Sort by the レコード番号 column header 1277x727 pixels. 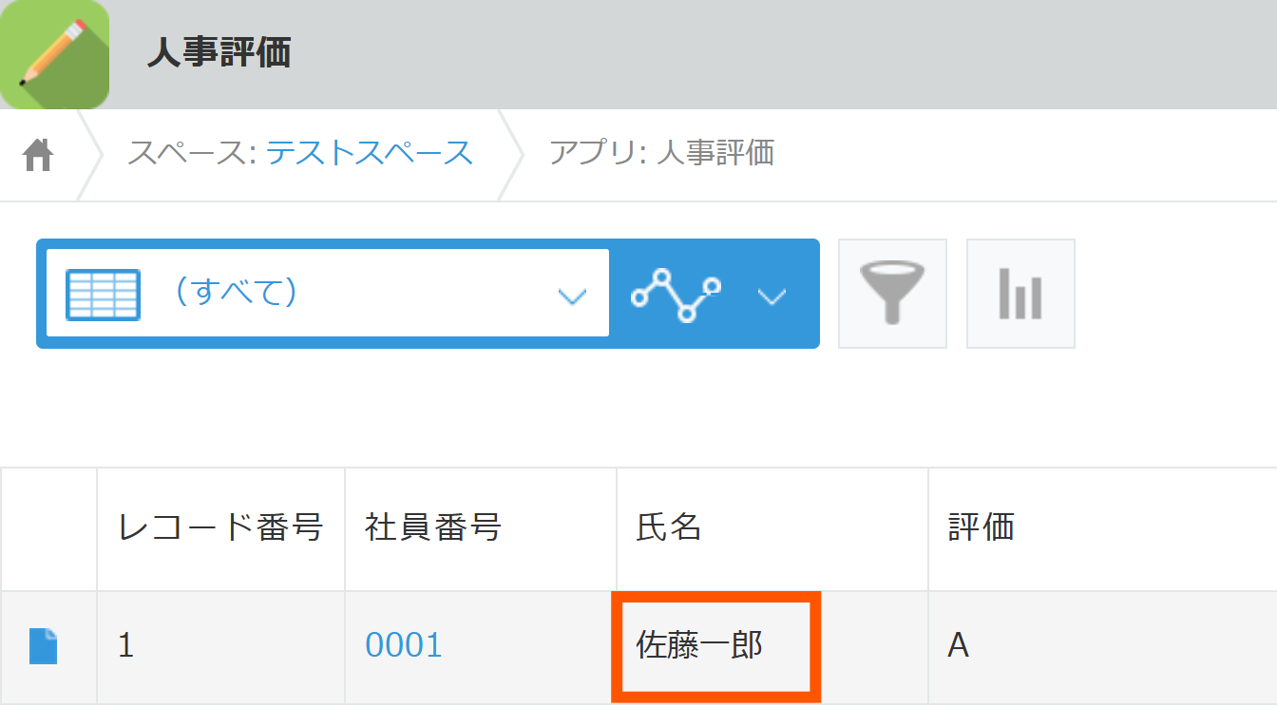point(220,526)
